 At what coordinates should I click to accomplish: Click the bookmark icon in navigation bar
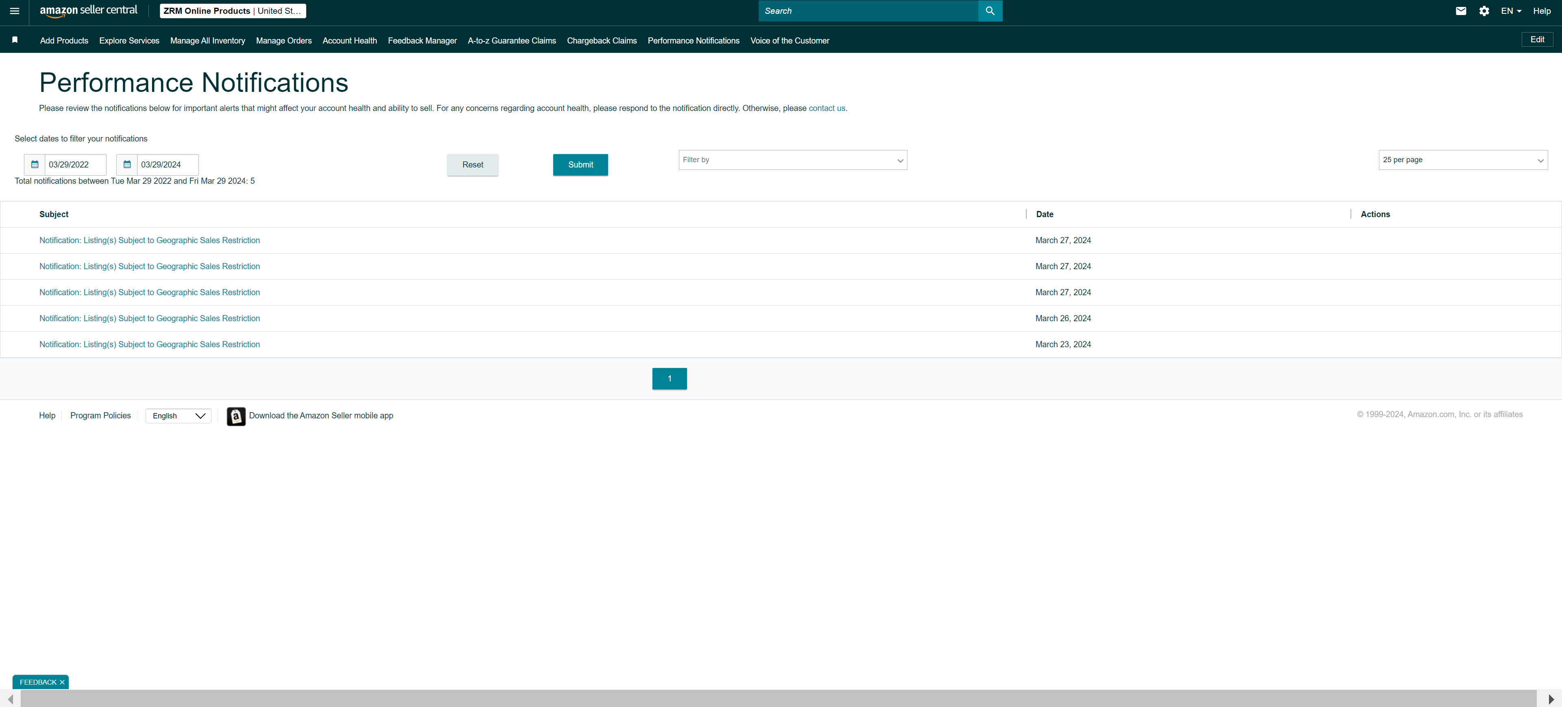pyautogui.click(x=15, y=40)
